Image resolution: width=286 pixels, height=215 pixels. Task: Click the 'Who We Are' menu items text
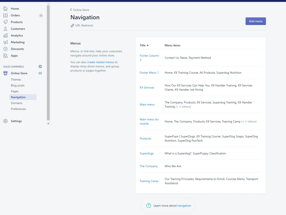click(173, 166)
